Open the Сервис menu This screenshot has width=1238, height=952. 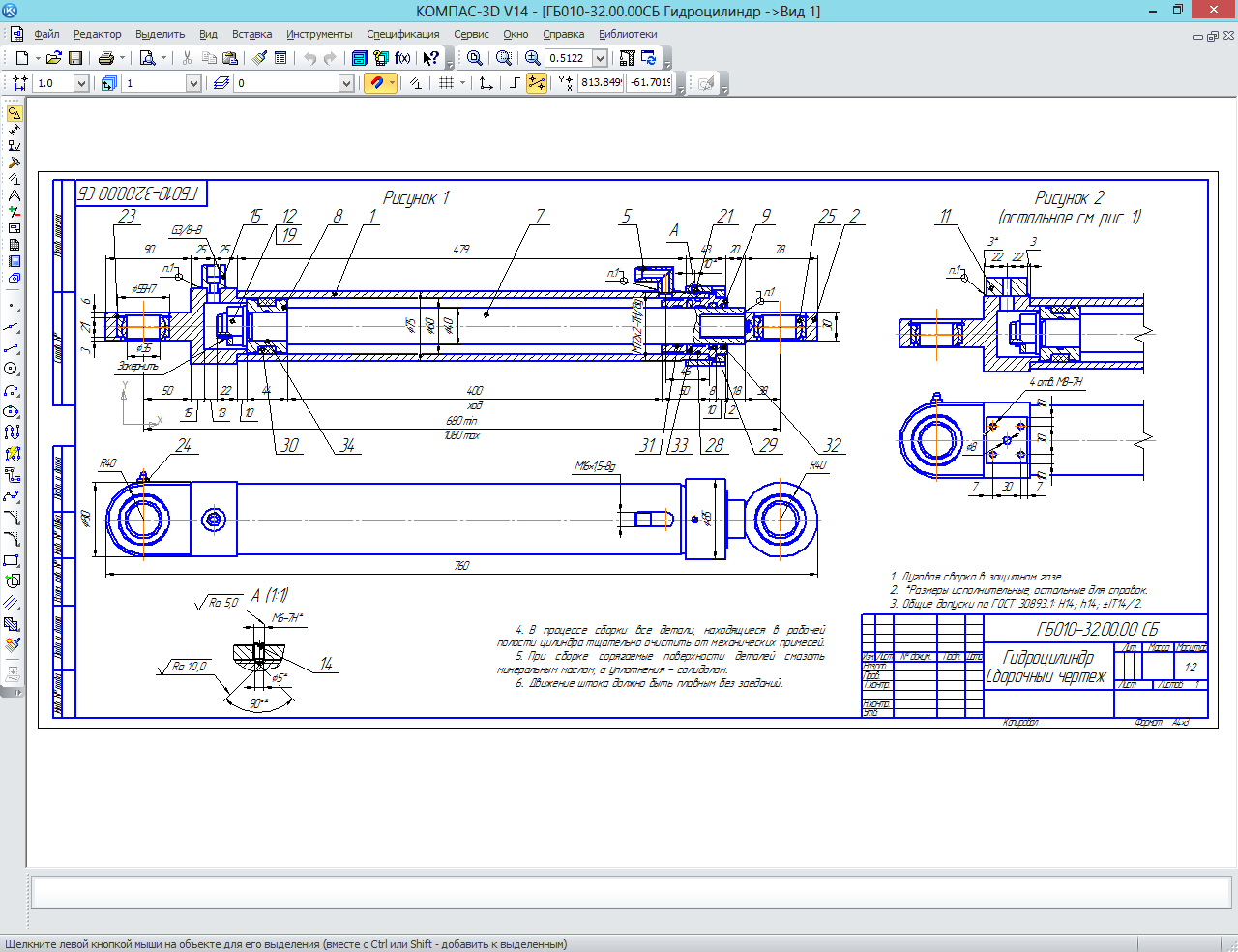tap(471, 34)
